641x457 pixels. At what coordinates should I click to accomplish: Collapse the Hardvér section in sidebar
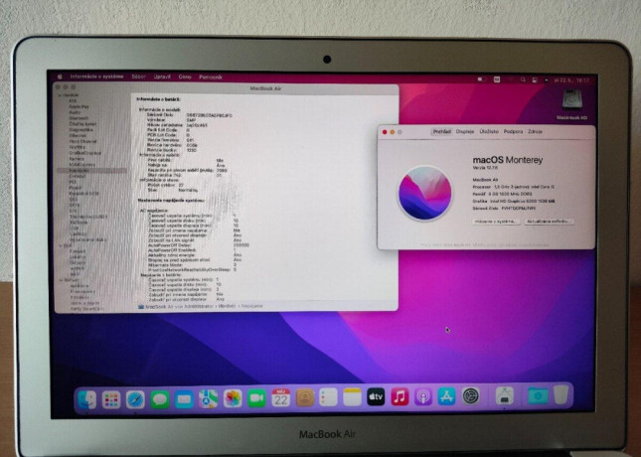(x=61, y=95)
